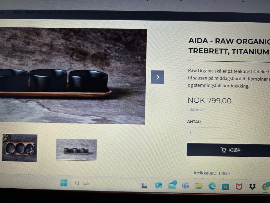Screen dimensions: 270x203
Task: Open Outlook from the taskbar
Action: (x=158, y=185)
